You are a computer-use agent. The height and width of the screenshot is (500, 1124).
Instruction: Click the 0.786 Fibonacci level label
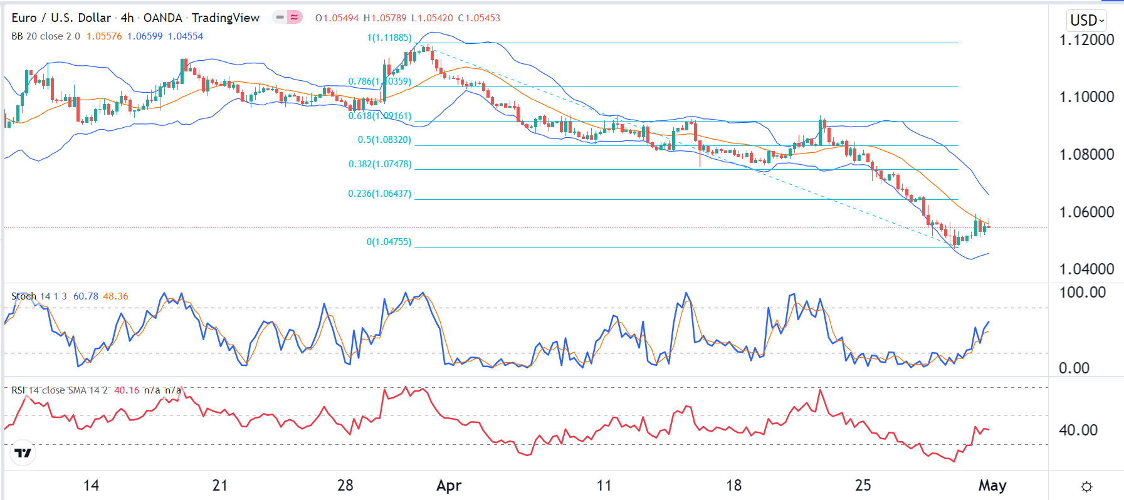tap(380, 81)
